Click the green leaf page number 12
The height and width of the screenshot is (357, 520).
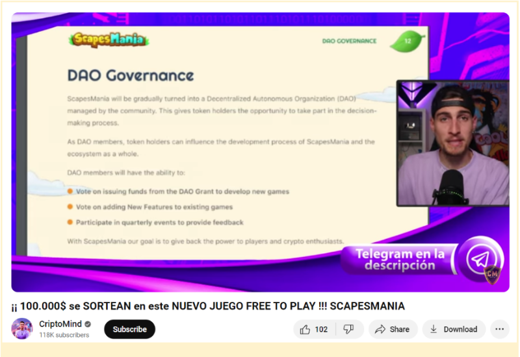(408, 41)
